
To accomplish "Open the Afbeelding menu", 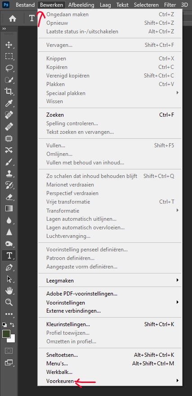I will 81,5.
